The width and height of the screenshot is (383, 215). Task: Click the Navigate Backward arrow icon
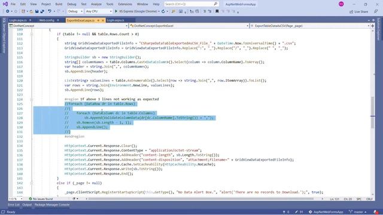8,11
